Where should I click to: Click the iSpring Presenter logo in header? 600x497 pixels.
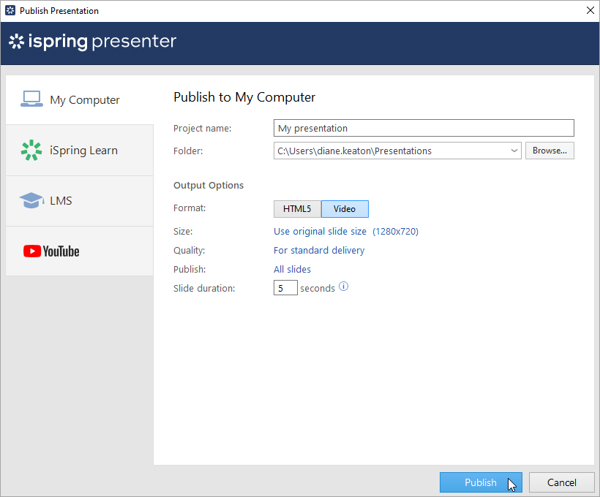(92, 42)
